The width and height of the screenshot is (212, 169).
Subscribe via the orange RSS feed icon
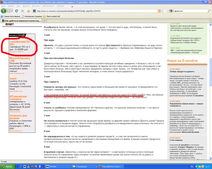159,11
